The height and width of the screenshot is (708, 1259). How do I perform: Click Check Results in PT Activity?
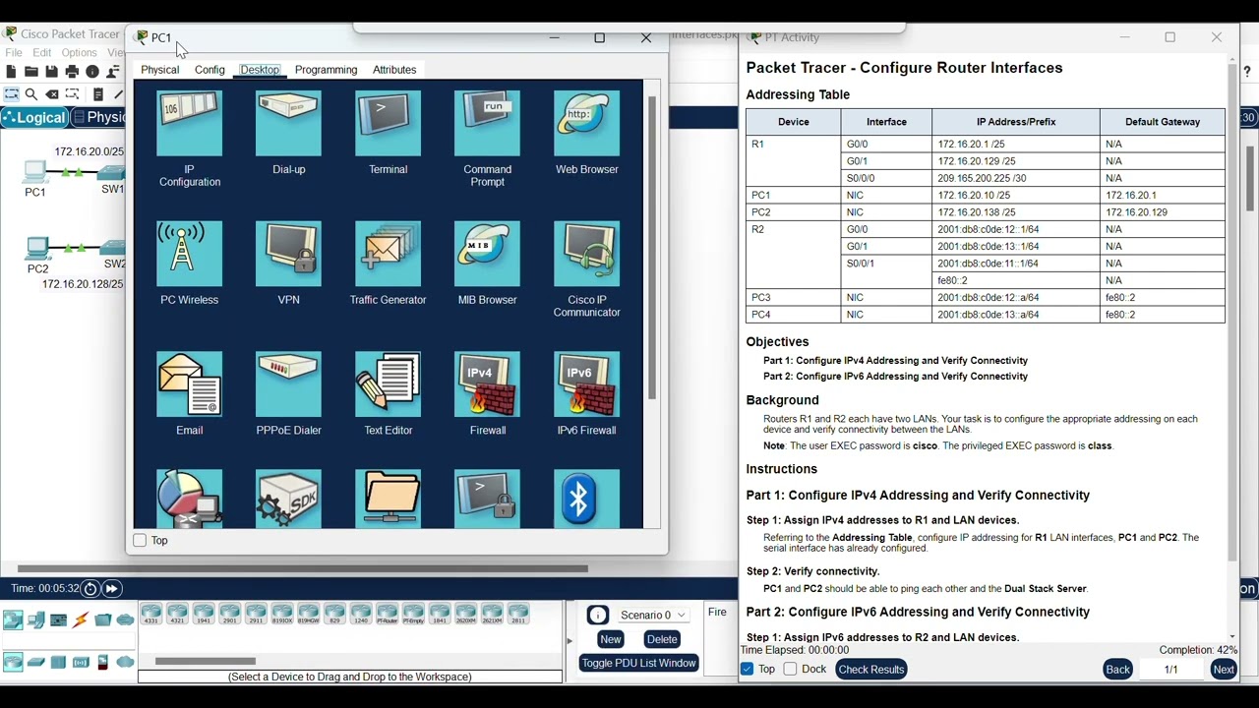(870, 669)
